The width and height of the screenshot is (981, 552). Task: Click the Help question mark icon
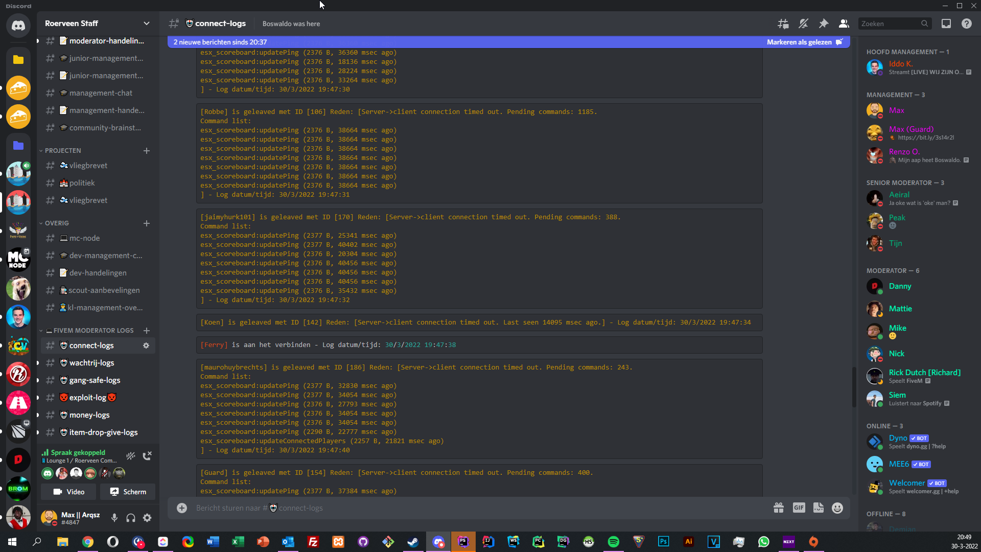tap(967, 24)
